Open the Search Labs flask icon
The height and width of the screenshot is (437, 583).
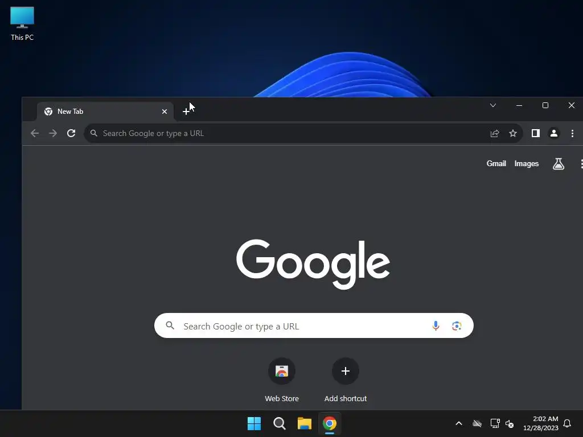[559, 163]
